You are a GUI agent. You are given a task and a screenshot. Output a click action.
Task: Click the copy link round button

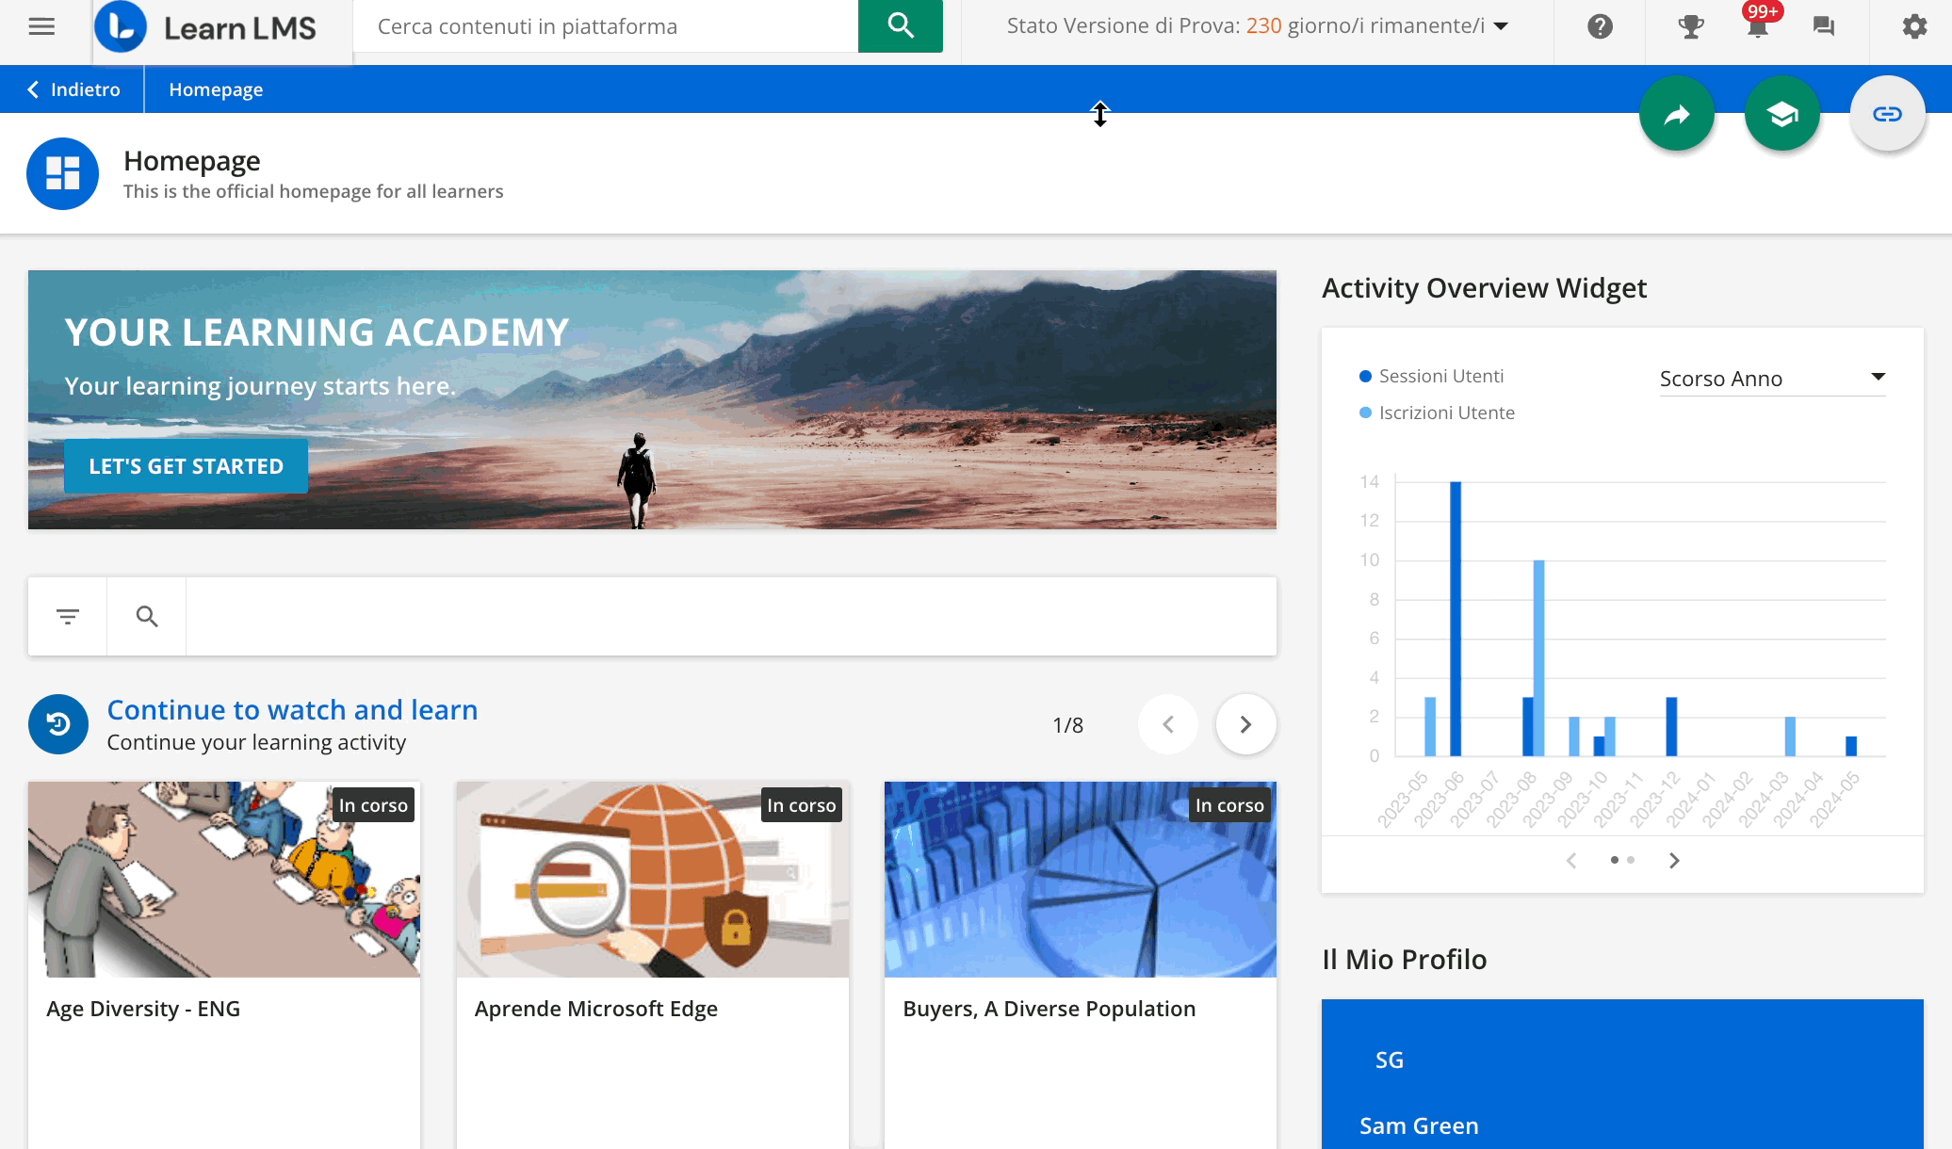(1887, 114)
